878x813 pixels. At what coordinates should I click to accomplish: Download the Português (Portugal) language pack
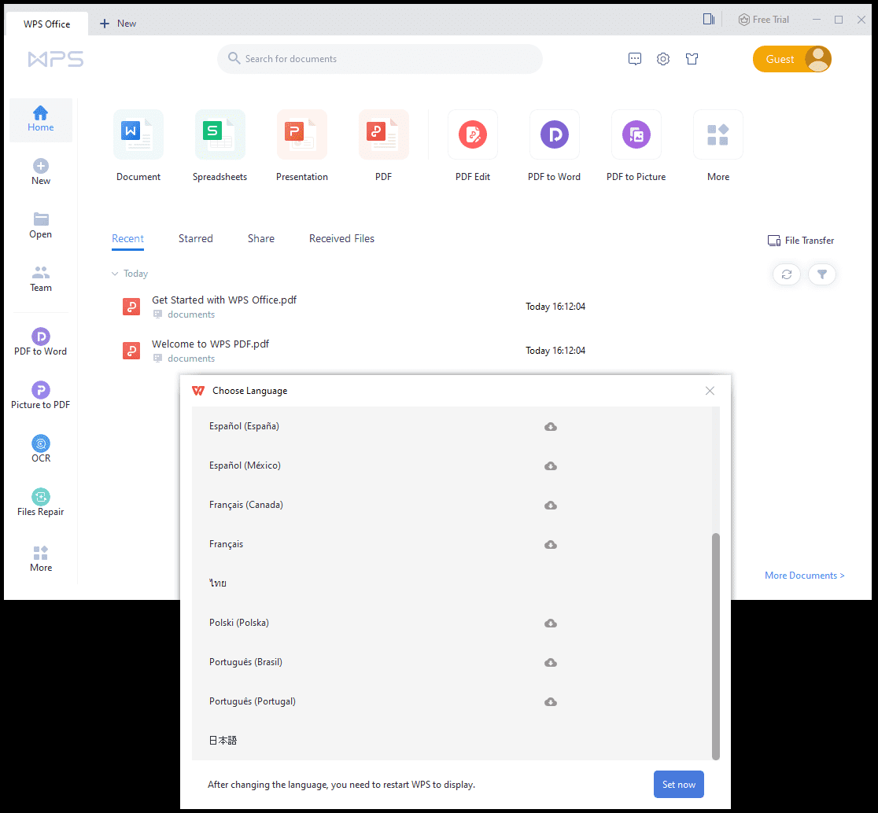click(x=551, y=701)
